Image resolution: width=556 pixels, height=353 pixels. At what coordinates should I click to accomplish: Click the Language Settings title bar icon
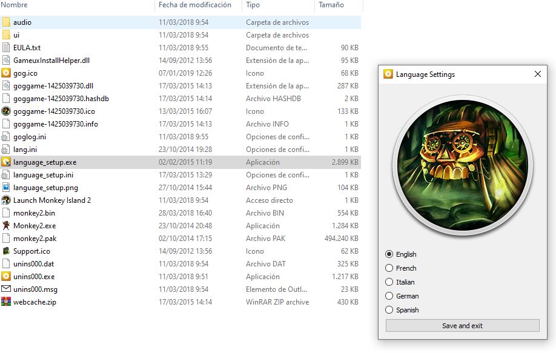(388, 74)
